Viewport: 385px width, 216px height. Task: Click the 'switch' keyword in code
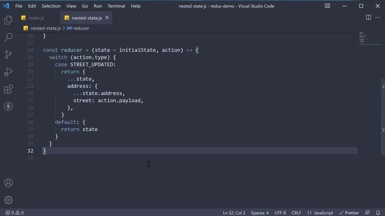58,58
